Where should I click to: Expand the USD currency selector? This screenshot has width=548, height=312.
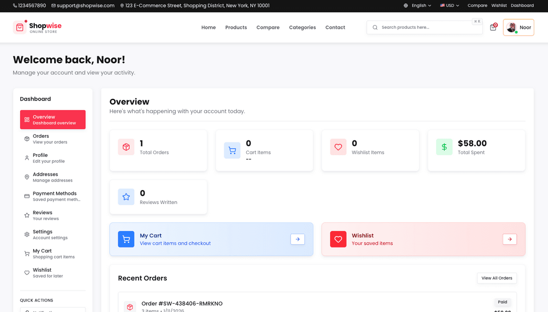[x=449, y=5]
